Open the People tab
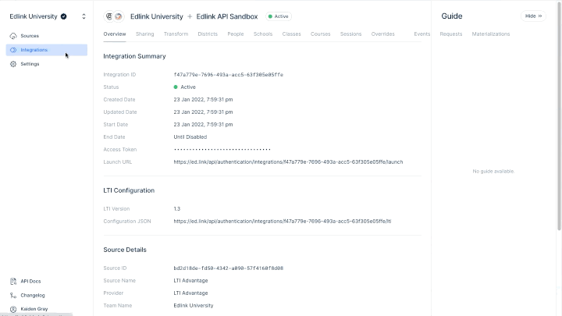This screenshot has height=316, width=562. [x=236, y=34]
